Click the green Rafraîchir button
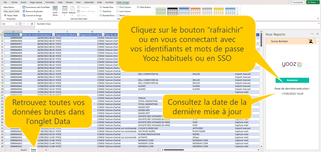 pos(292,80)
